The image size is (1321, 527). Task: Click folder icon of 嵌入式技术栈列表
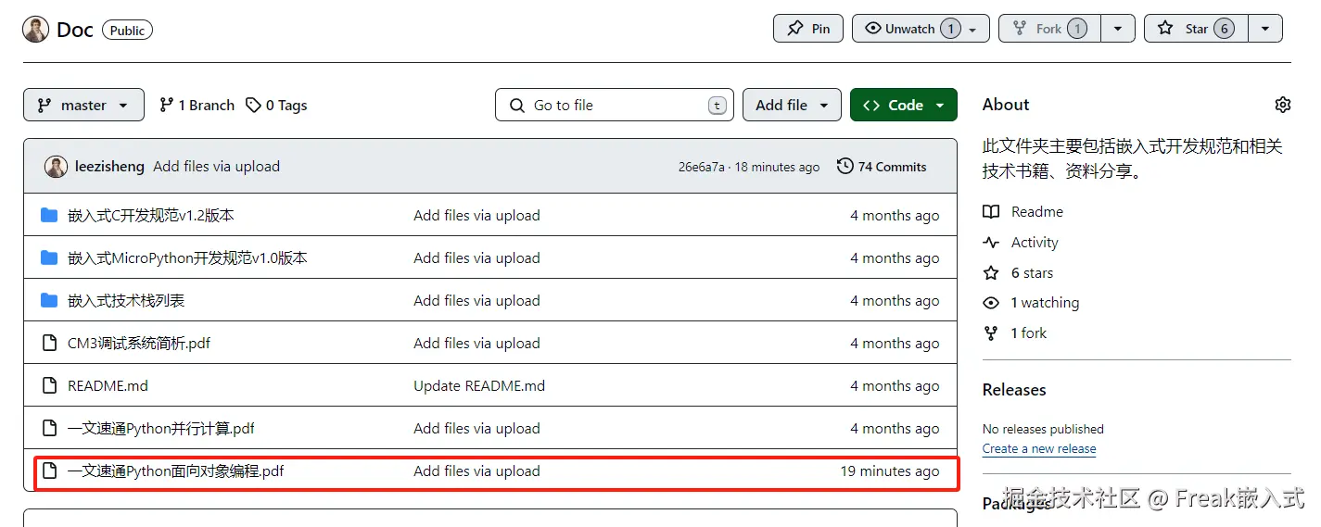pyautogui.click(x=49, y=300)
